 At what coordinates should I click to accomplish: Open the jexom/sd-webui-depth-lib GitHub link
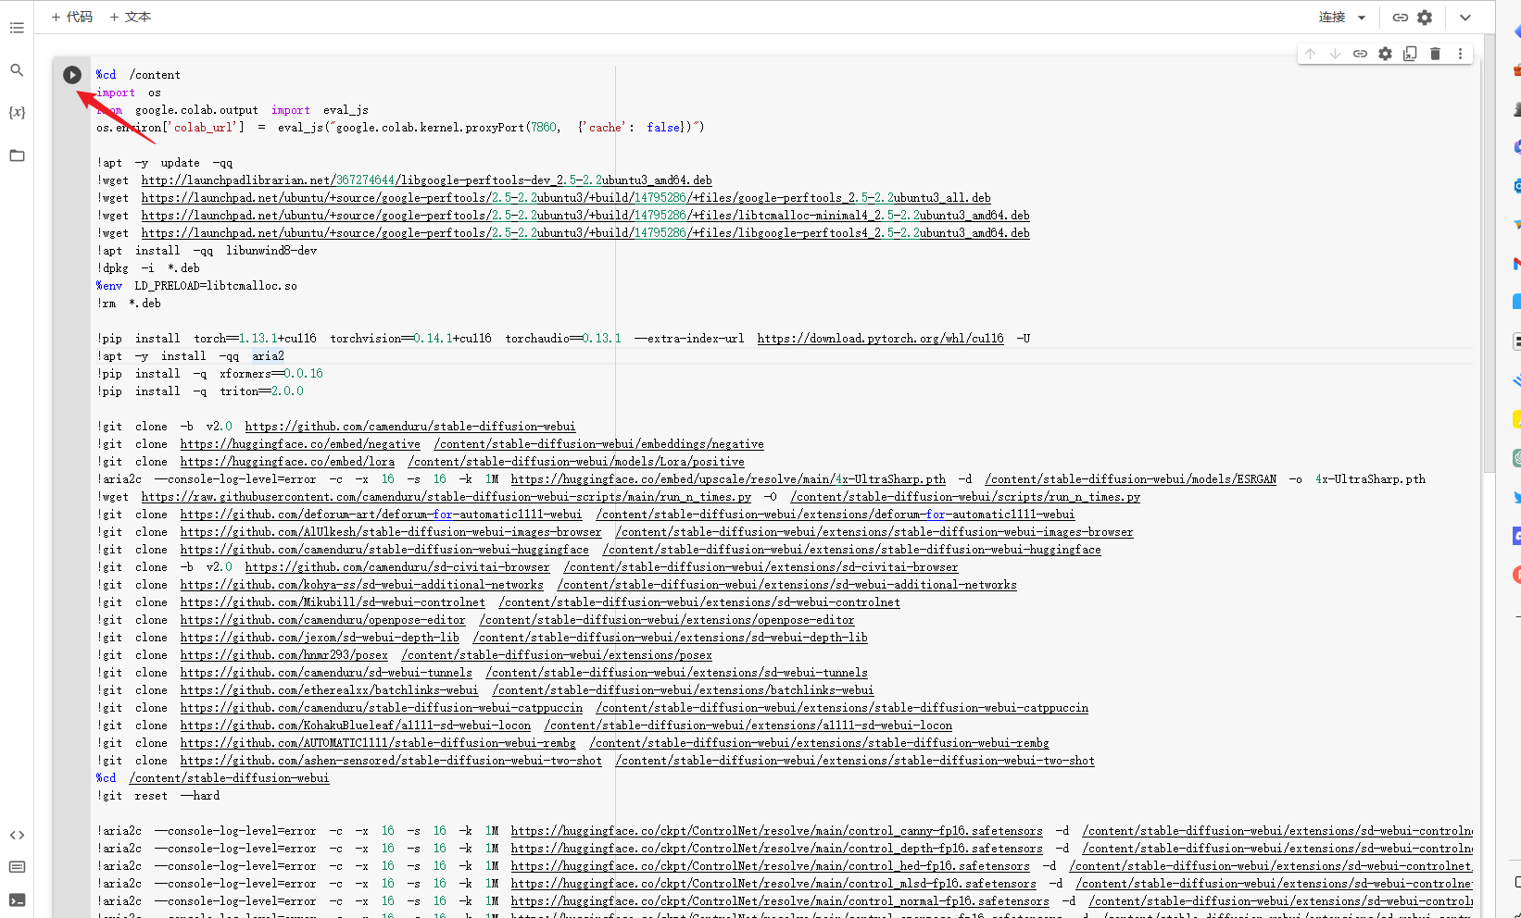(320, 638)
